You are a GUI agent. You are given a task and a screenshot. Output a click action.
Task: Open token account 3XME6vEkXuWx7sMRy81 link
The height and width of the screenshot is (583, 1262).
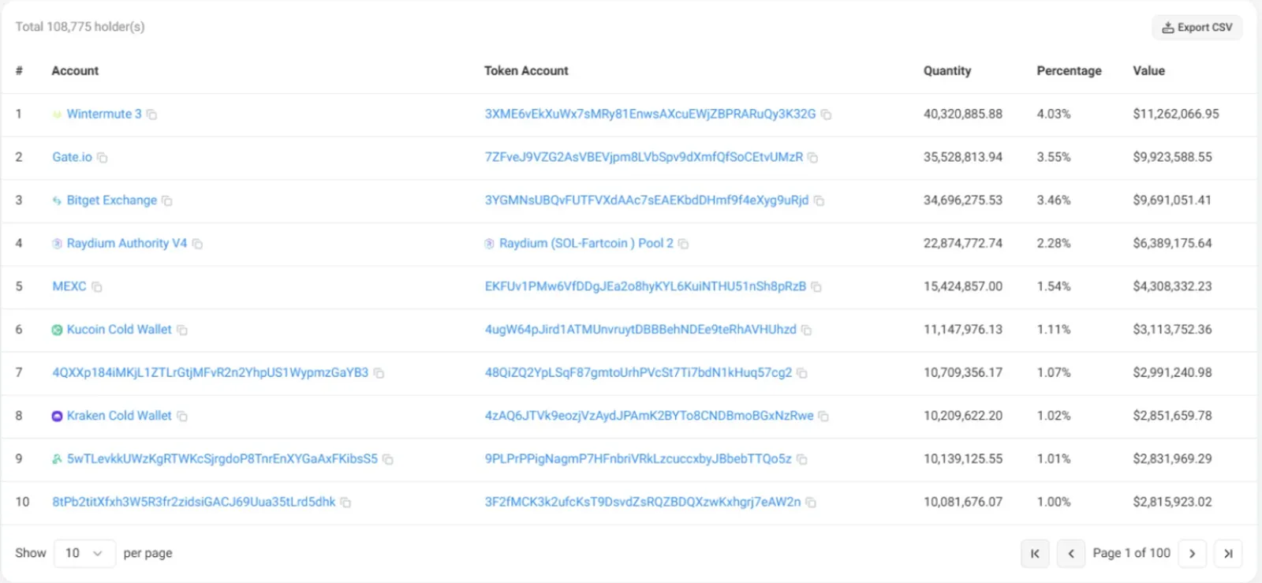click(x=650, y=114)
